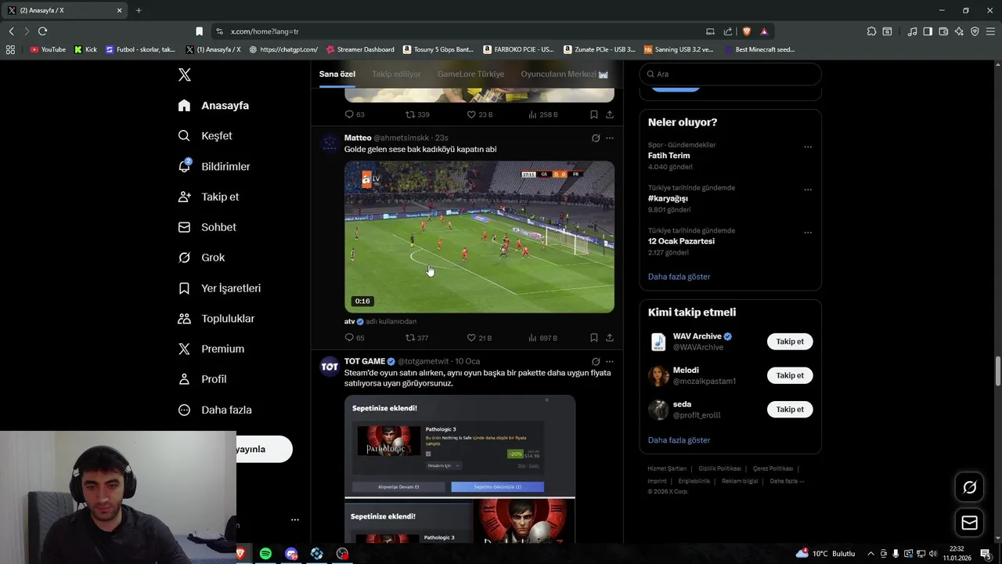Open Grok icon on TOT GAME post
Image resolution: width=1002 pixels, height=564 pixels.
click(x=596, y=362)
